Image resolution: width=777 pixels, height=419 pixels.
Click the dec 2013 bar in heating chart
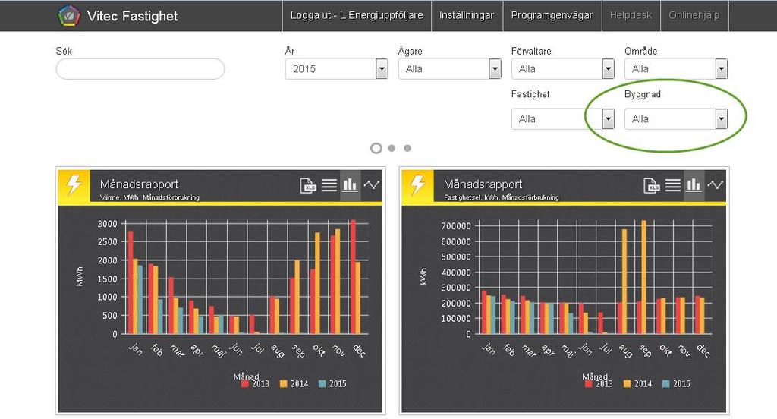pyautogui.click(x=353, y=277)
